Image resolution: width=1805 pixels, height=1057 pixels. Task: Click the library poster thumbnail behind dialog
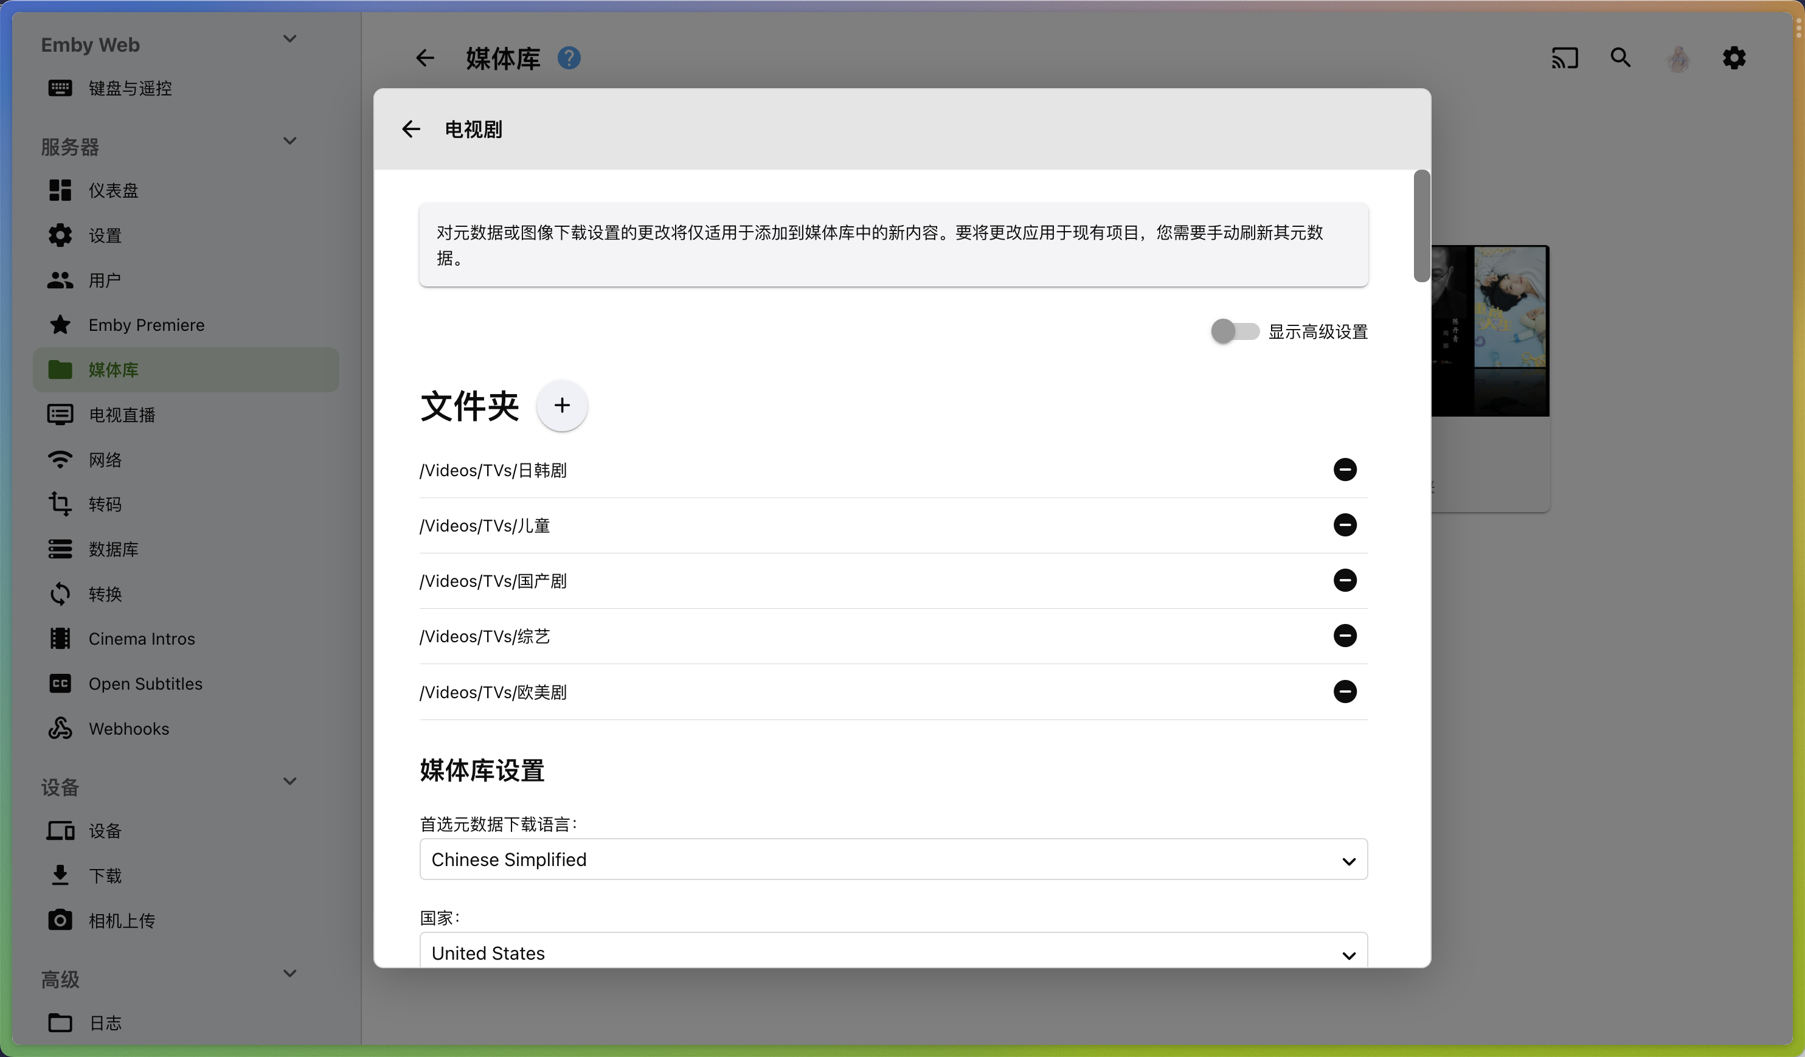(1490, 331)
